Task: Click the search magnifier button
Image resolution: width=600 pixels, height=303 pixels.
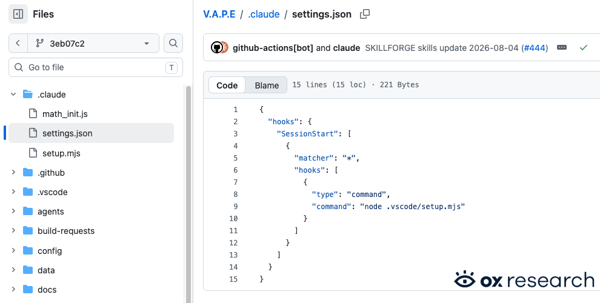Action: [x=173, y=43]
